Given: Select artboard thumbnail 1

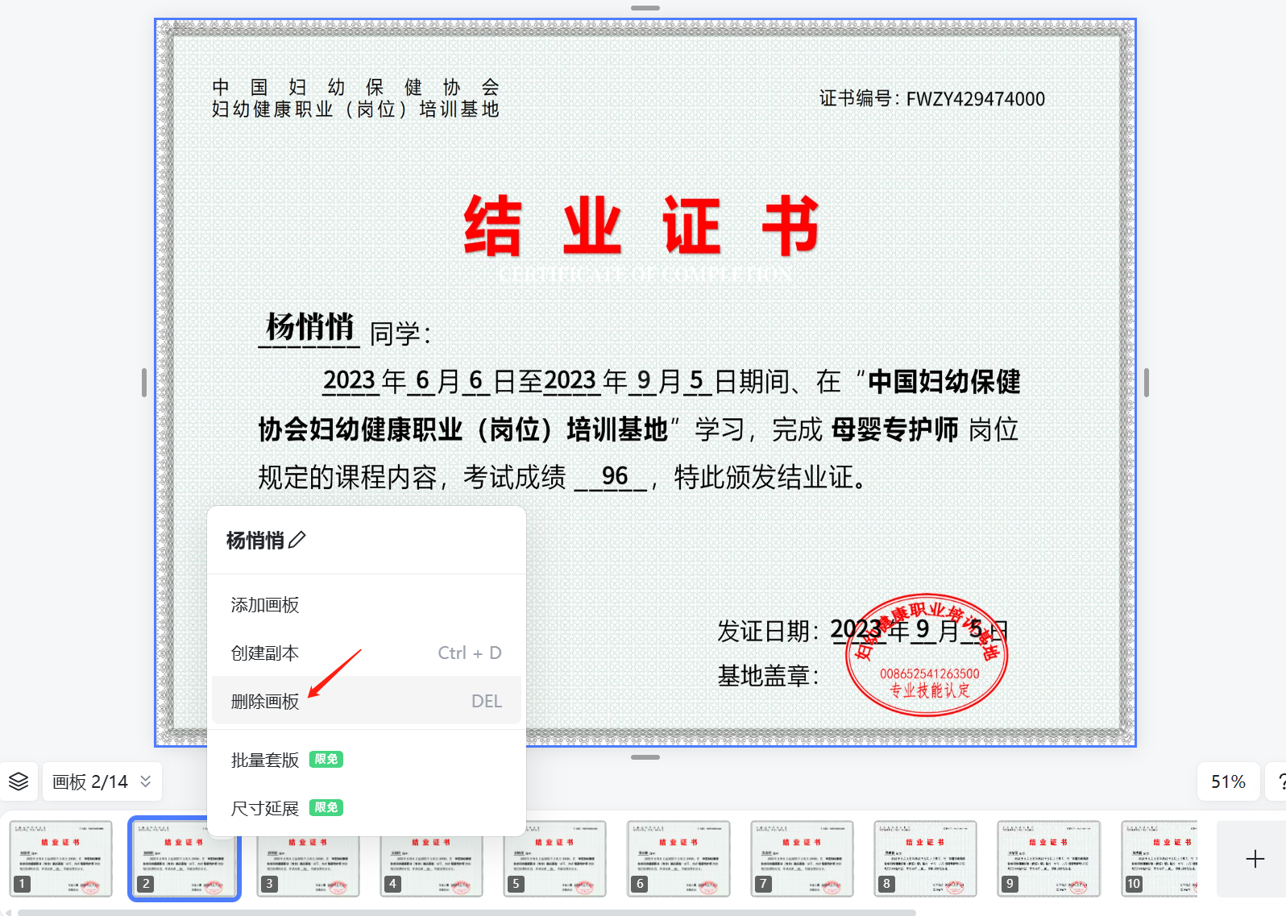Looking at the screenshot, I should pyautogui.click(x=61, y=859).
